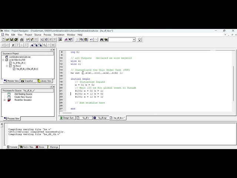Undo the last edit

[x=91, y=40]
